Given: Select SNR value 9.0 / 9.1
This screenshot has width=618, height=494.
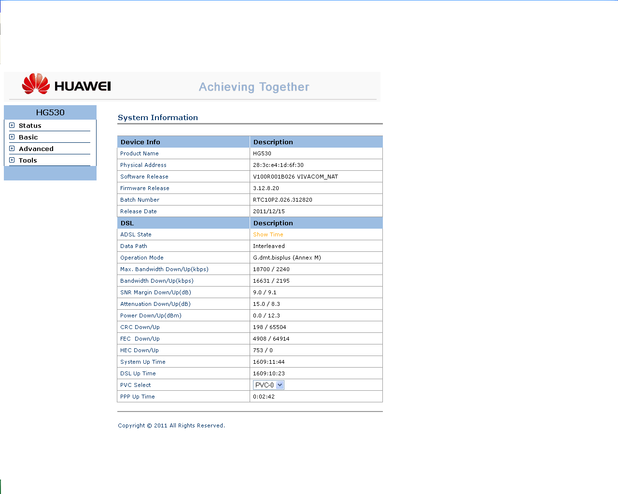Looking at the screenshot, I should pyautogui.click(x=265, y=292).
